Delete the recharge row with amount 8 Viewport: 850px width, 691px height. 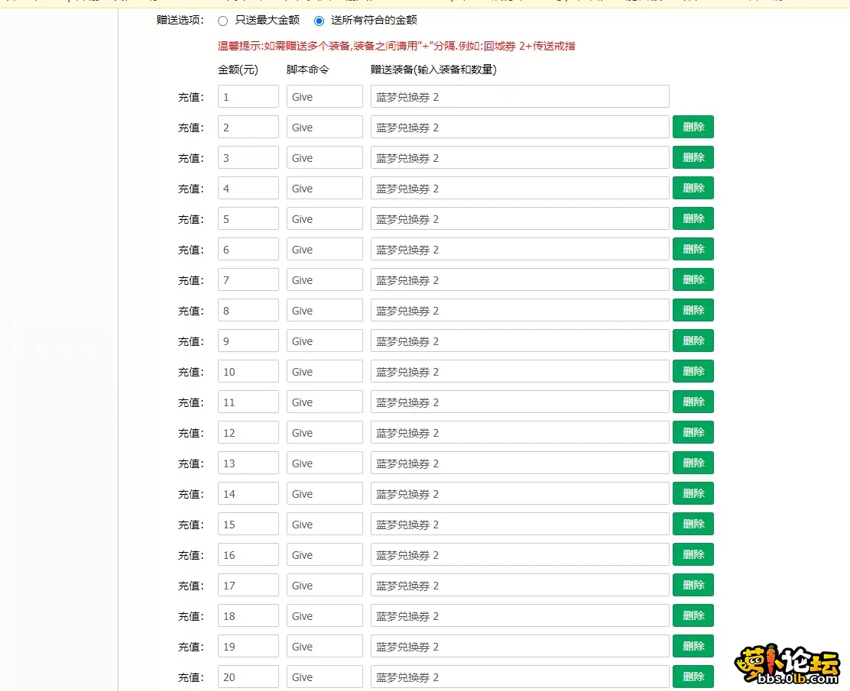[693, 310]
